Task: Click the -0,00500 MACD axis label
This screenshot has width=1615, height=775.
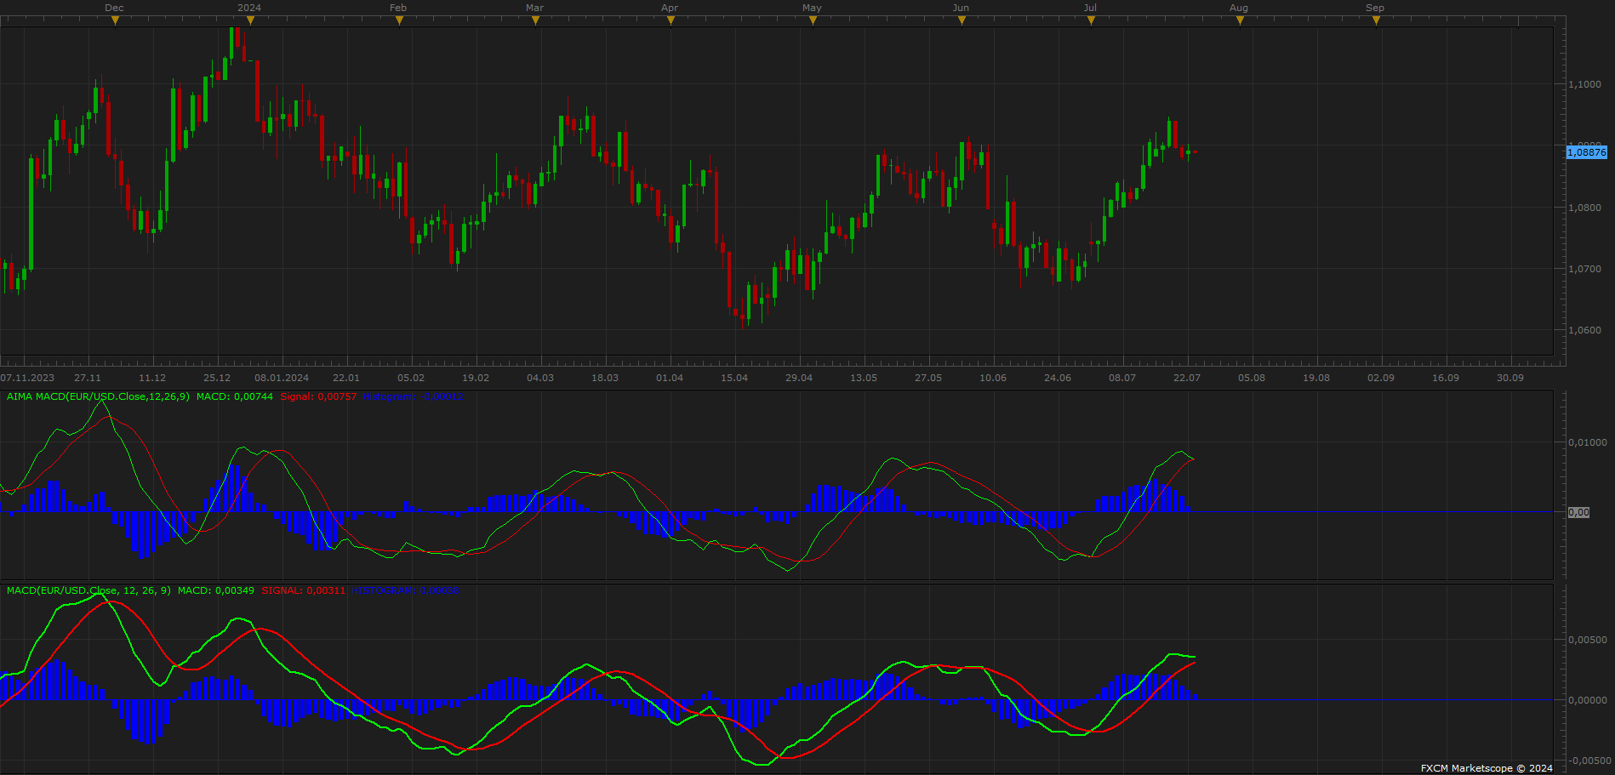Action: 1588,761
